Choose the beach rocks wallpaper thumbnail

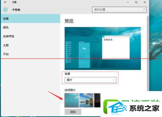87,100
